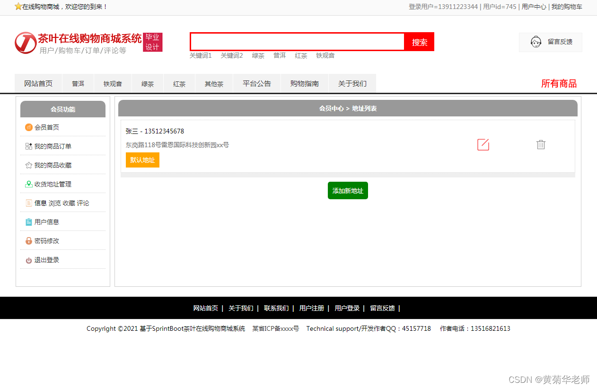Focus the search input field

(x=298, y=42)
